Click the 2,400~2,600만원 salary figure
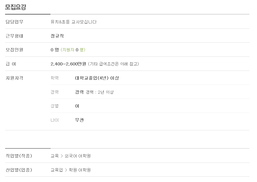 coord(68,64)
